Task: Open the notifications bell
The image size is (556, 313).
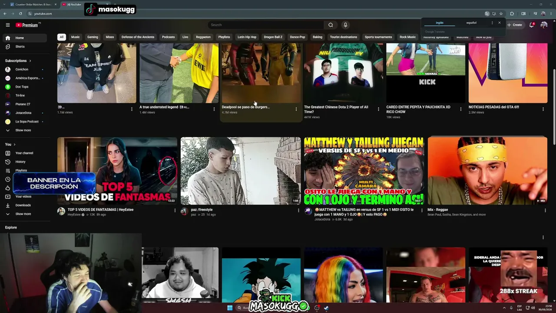Action: point(532,25)
